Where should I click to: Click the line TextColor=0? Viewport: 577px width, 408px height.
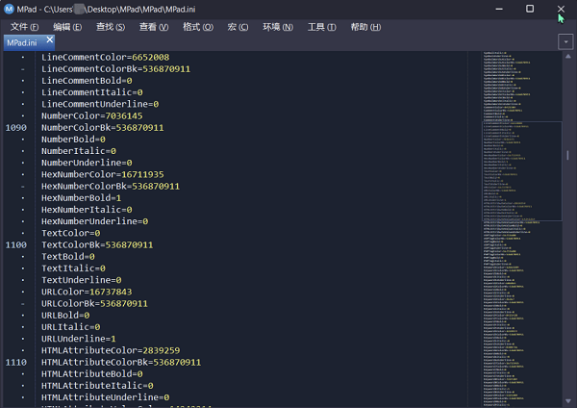coord(70,233)
